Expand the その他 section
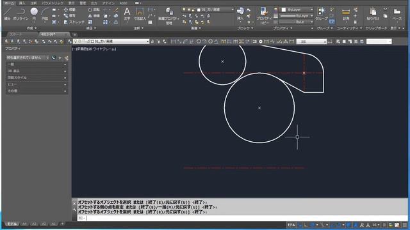 tap(37, 91)
